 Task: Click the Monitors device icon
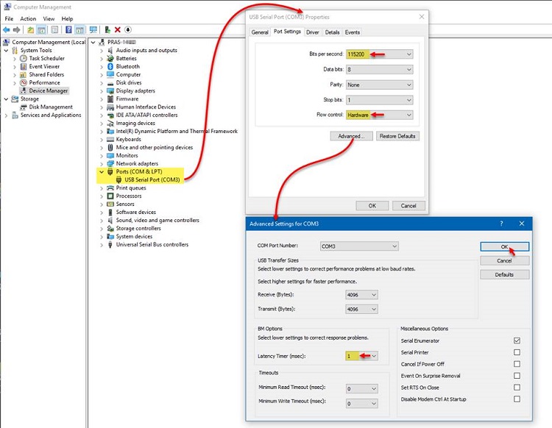point(110,155)
